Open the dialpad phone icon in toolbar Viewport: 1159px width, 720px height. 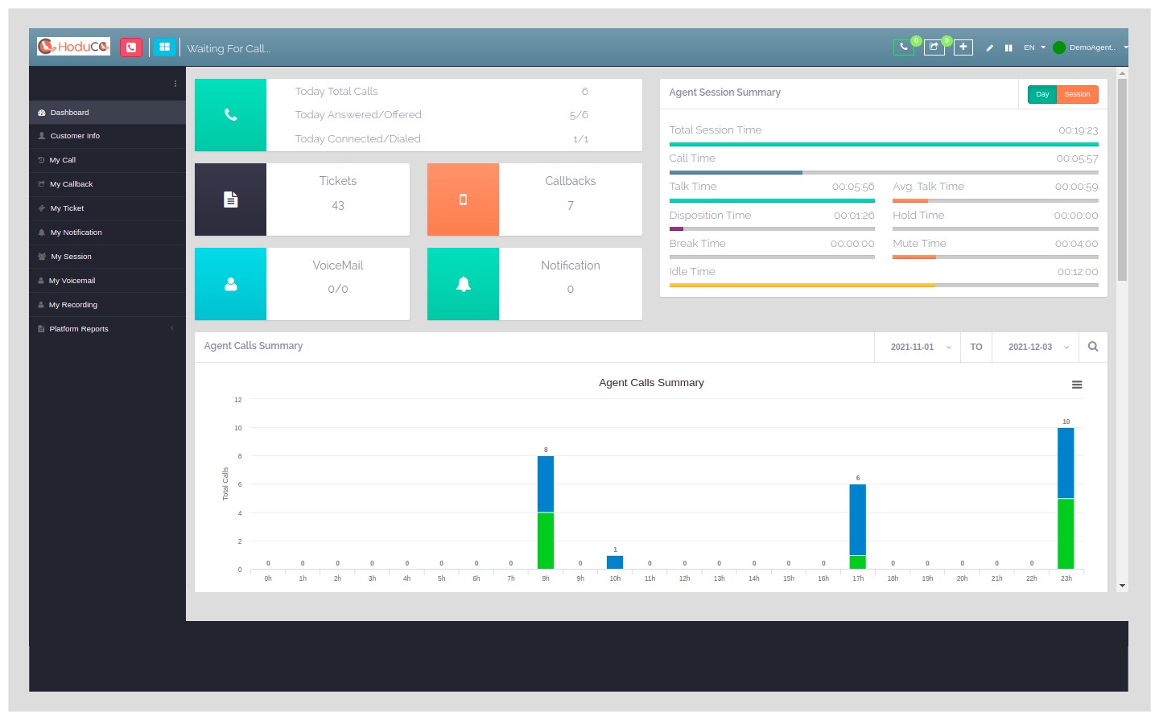coord(903,47)
